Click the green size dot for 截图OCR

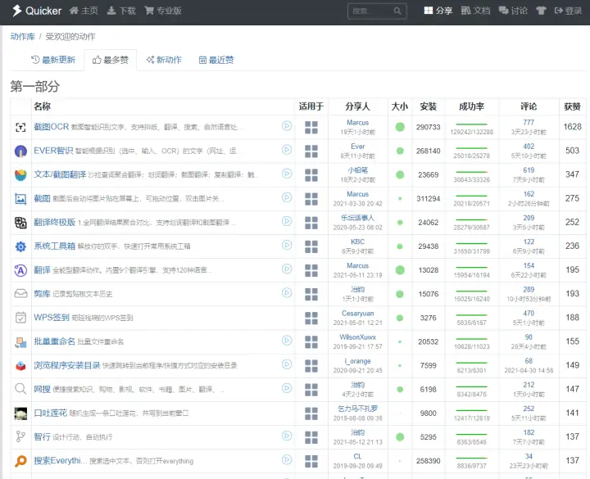pyautogui.click(x=400, y=127)
